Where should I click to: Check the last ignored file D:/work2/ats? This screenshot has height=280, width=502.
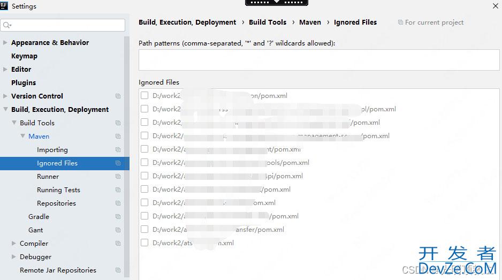144,243
